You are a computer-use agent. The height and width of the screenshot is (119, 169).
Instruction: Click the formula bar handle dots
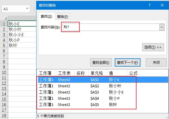pyautogui.click(x=34, y=9)
